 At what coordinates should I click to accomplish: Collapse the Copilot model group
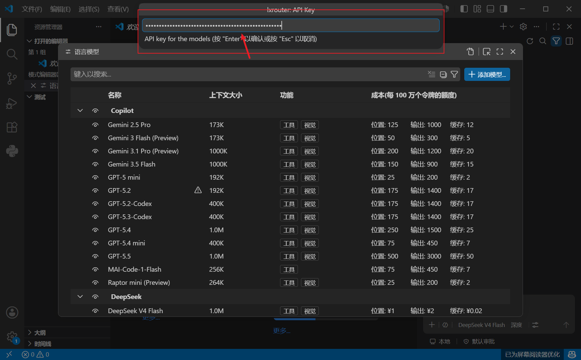[x=80, y=111]
